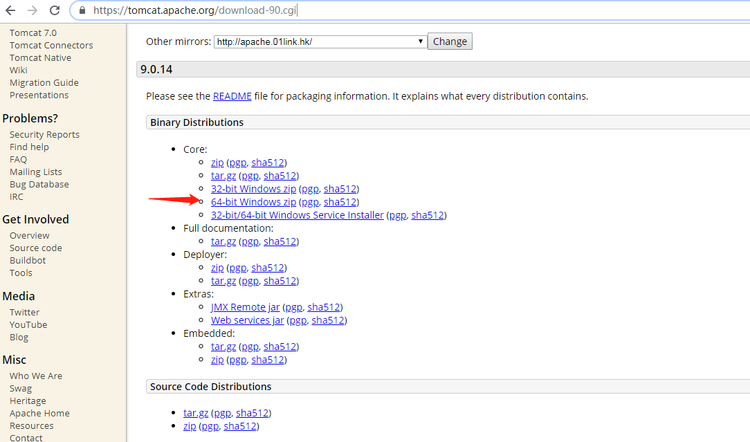Open Buildbot sidebar link
Image resolution: width=750 pixels, height=442 pixels.
click(x=28, y=261)
